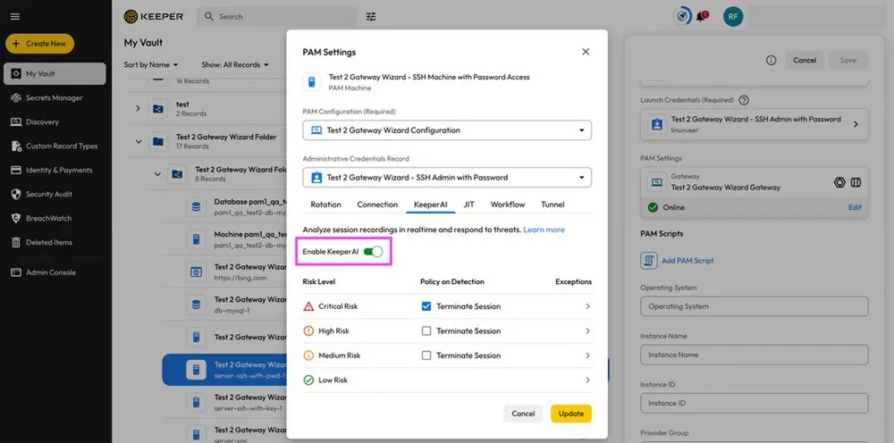The height and width of the screenshot is (443, 894).
Task: Click the High Risk alert icon
Action: 309,330
